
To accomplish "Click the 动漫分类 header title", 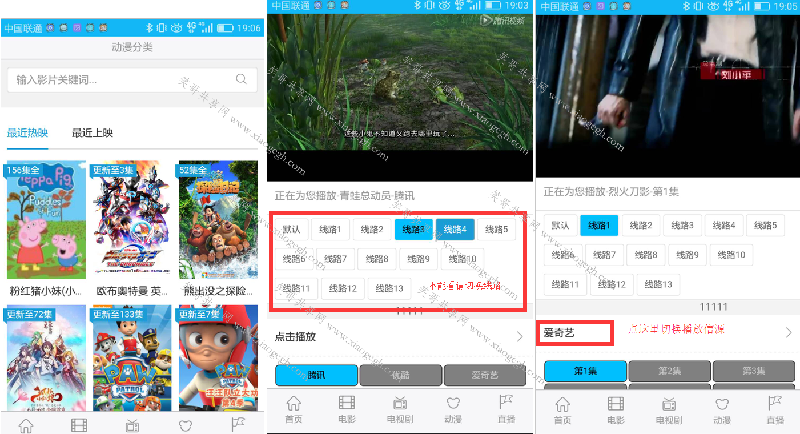I will [132, 47].
